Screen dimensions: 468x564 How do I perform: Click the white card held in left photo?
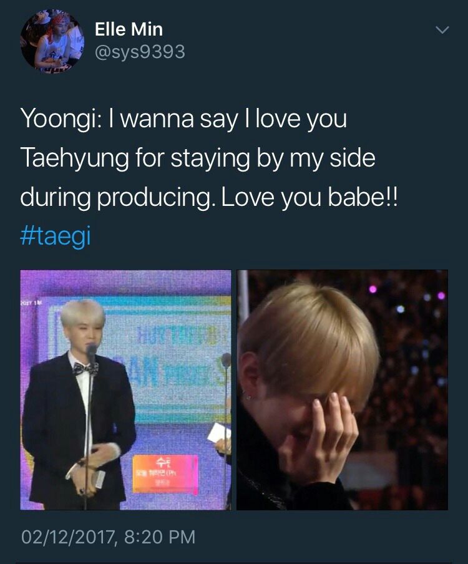pyautogui.click(x=219, y=433)
